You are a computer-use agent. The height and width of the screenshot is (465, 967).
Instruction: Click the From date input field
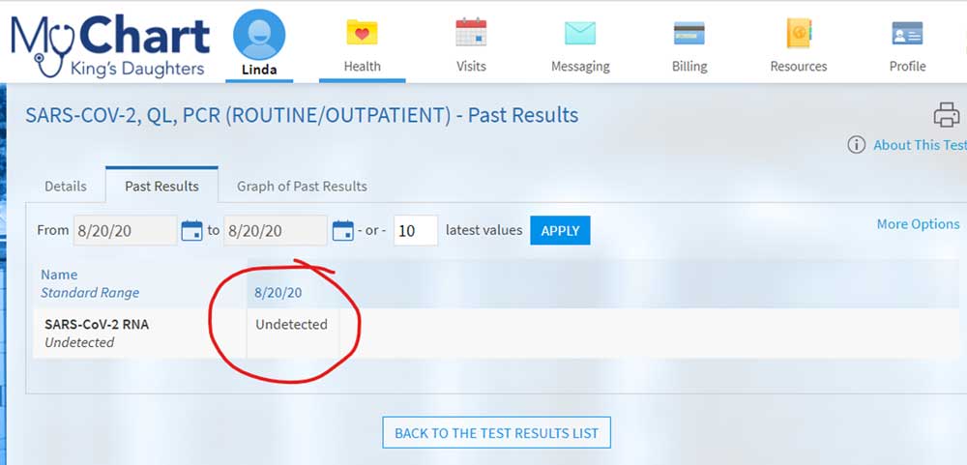(125, 231)
